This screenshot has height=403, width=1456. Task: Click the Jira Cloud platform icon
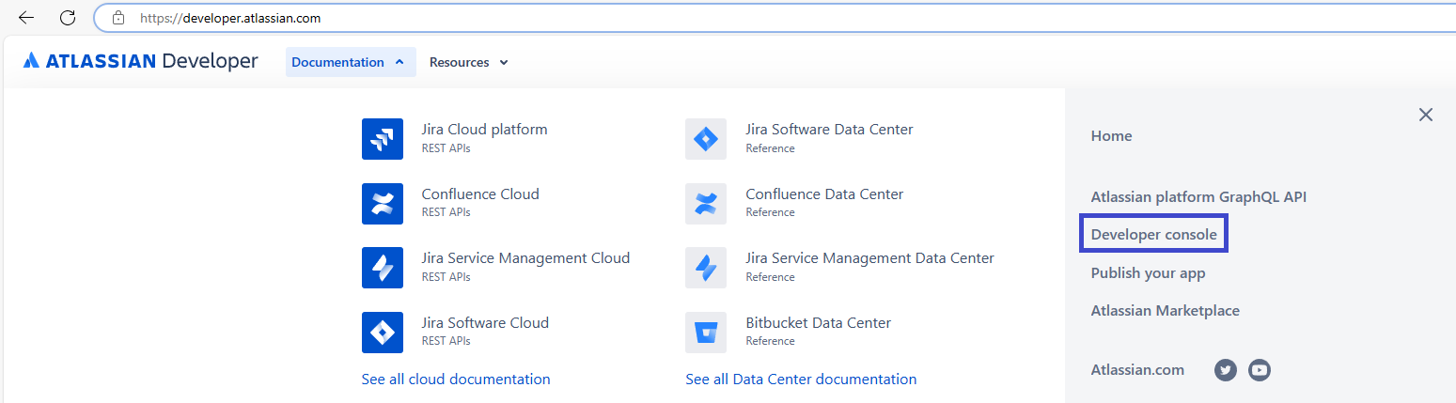click(382, 139)
